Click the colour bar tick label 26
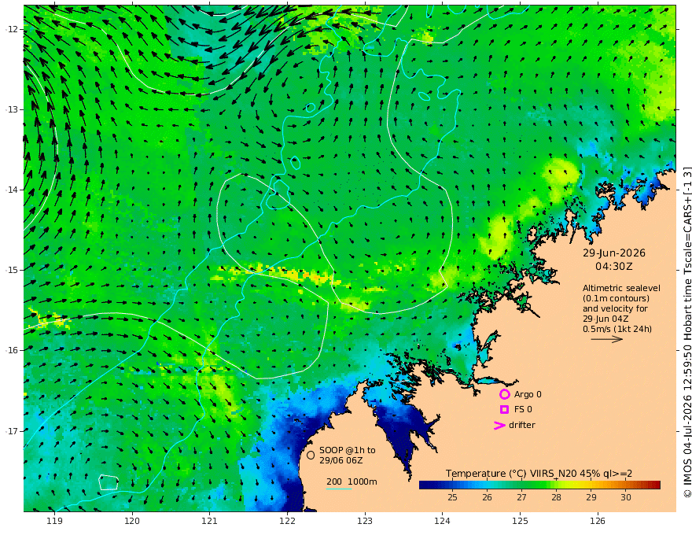 tap(488, 497)
